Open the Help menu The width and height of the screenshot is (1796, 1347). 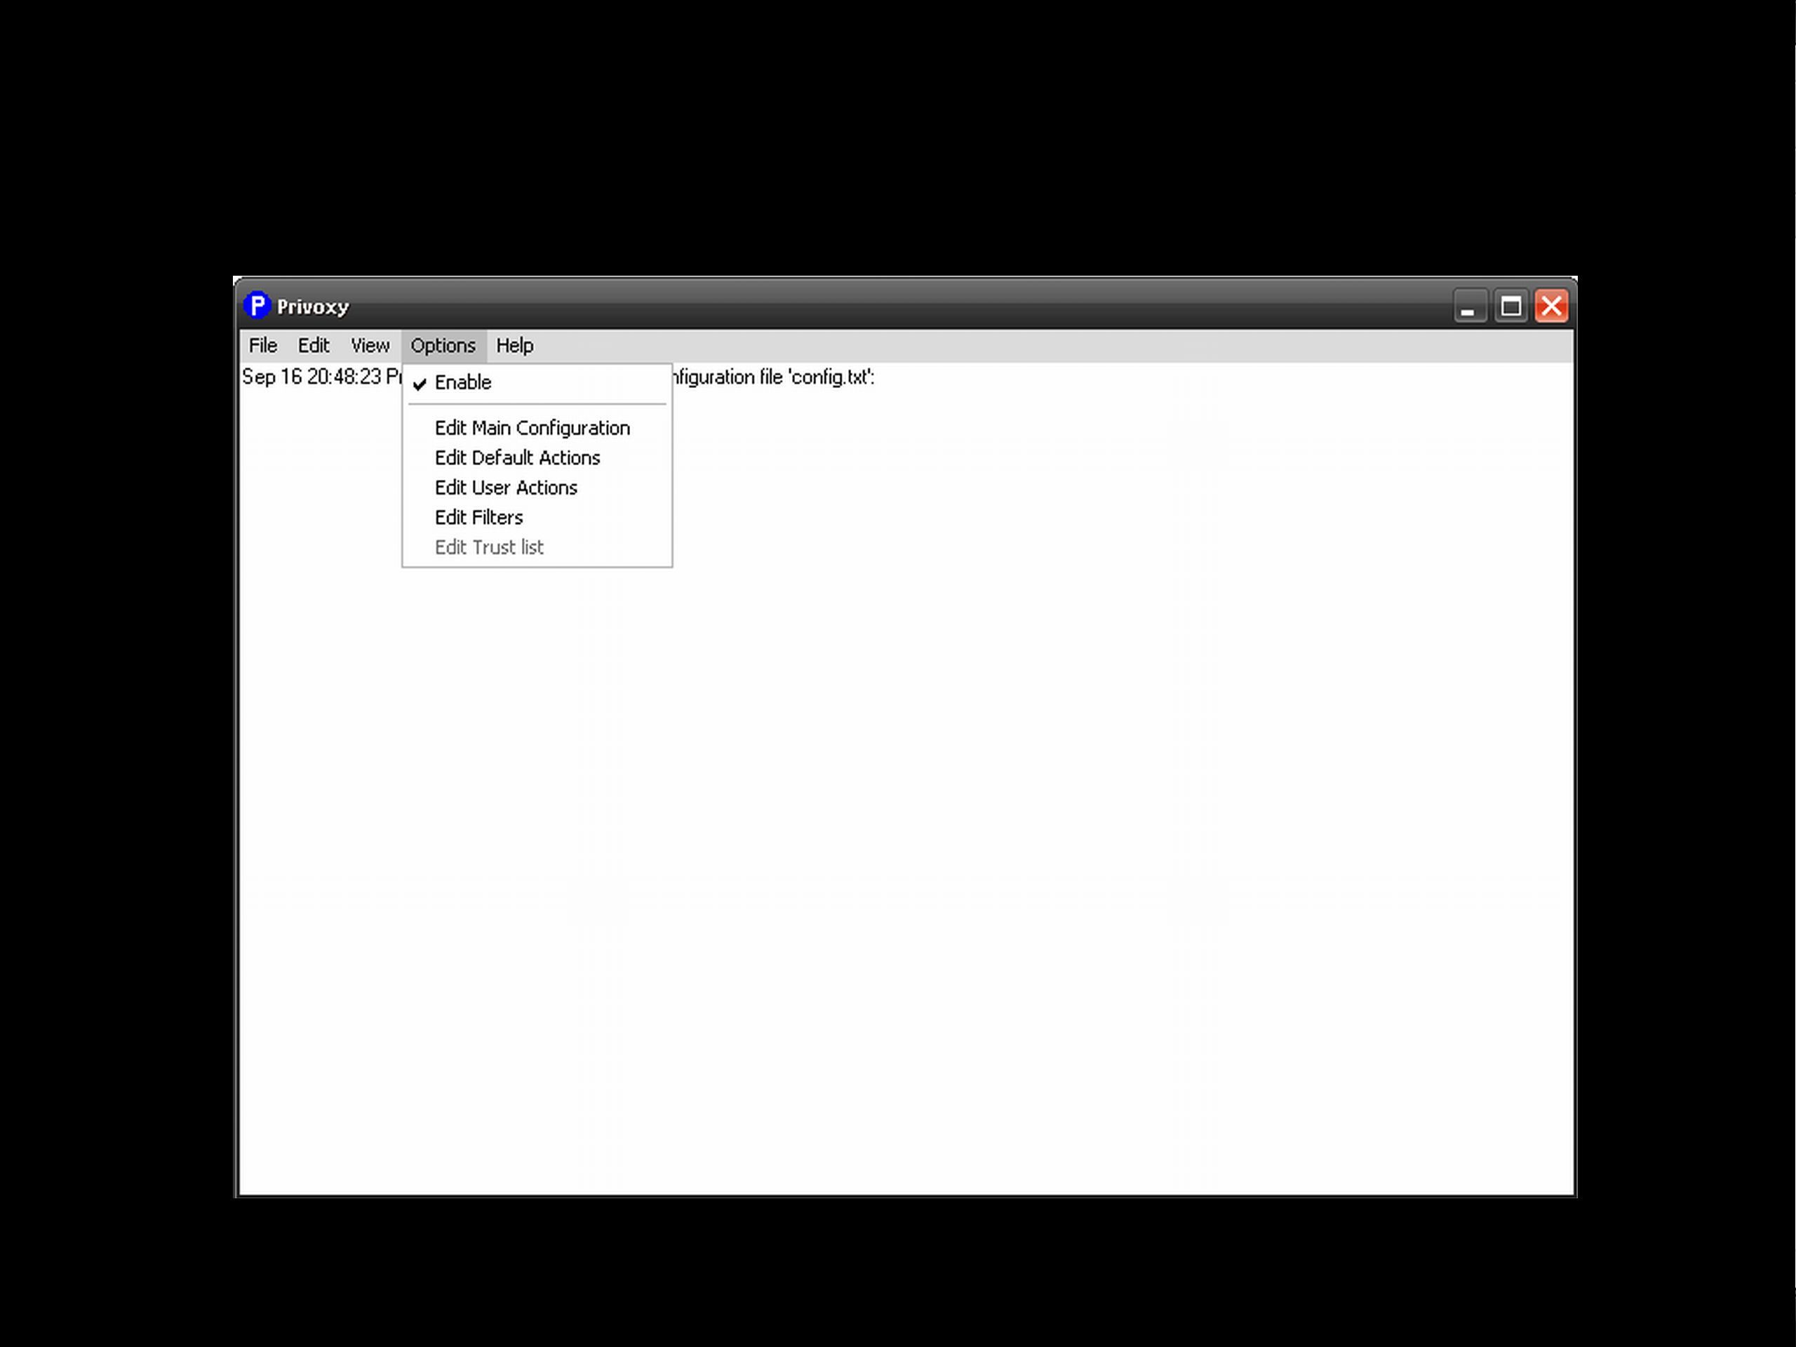pos(516,345)
